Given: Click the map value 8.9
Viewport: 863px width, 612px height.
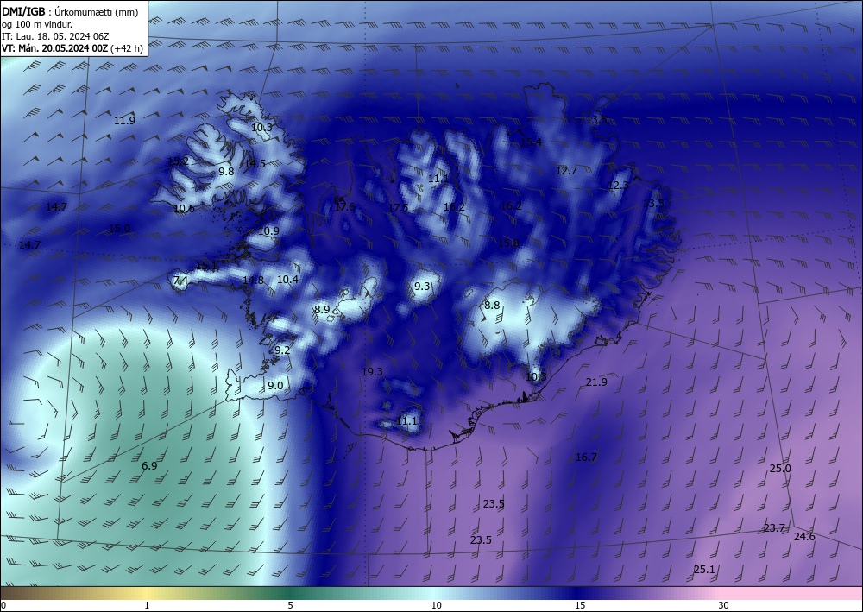Looking at the screenshot, I should click(322, 310).
